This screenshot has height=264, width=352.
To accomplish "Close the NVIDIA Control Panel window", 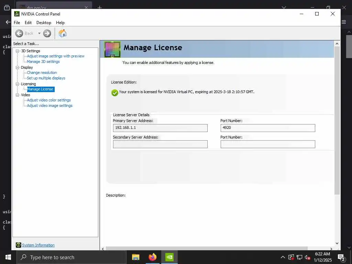I will [x=333, y=14].
